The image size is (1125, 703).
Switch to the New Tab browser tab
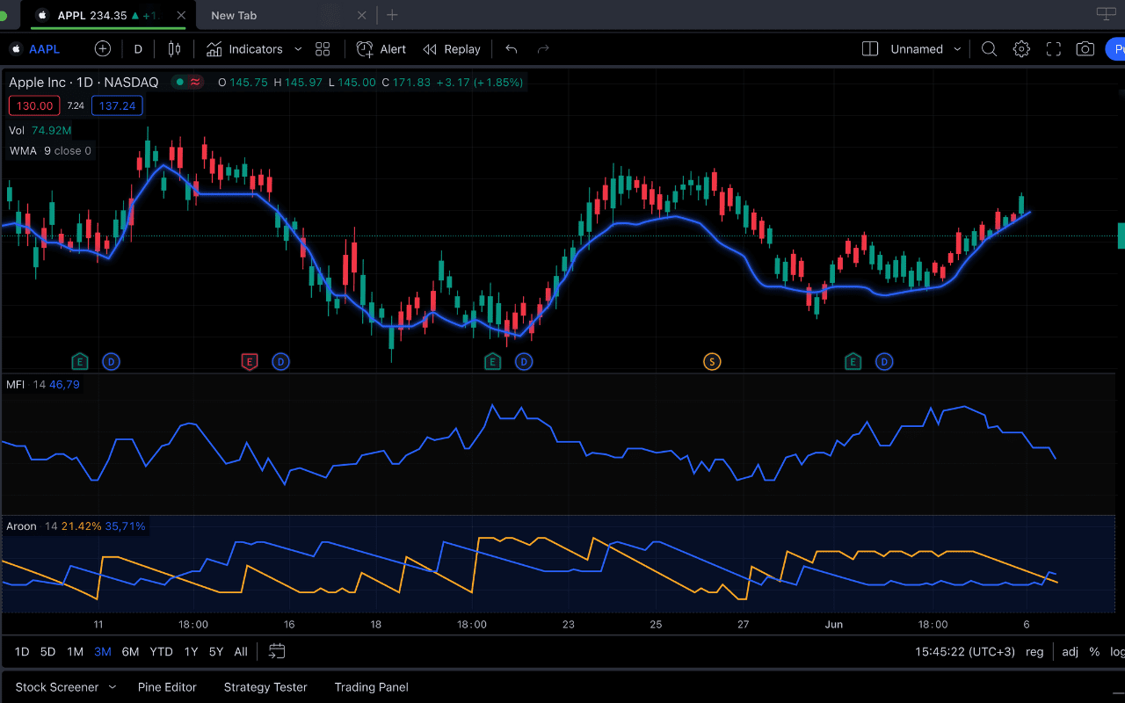[x=234, y=15]
